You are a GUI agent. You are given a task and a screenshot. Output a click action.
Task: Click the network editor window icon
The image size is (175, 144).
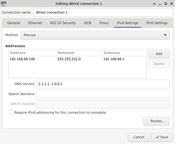[x=4, y=4]
